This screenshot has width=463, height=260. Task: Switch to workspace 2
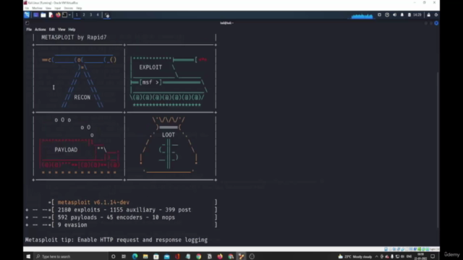pos(84,14)
